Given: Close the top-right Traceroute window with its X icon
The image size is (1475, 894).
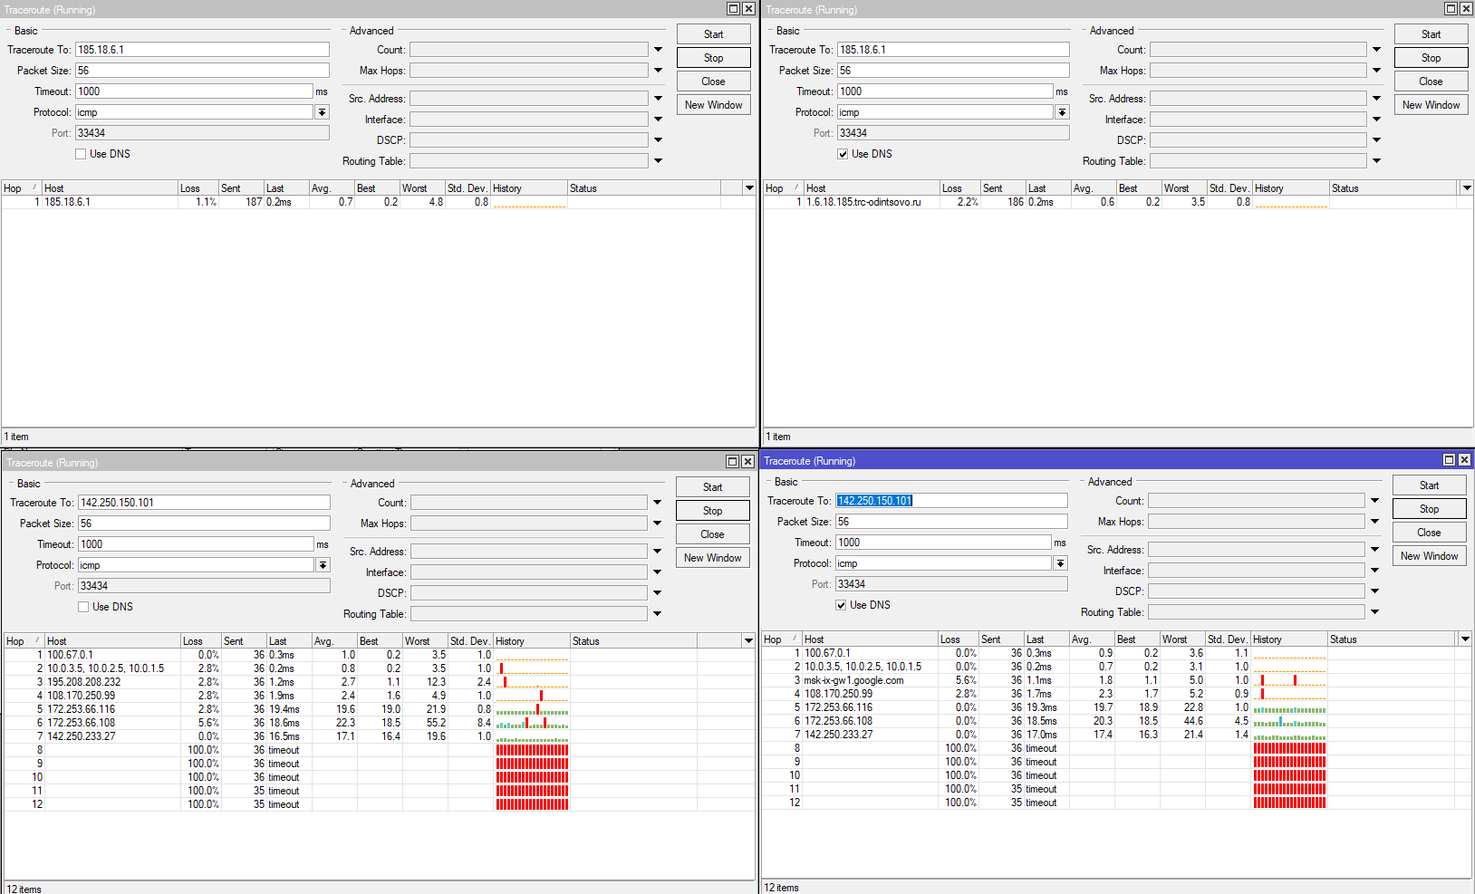Looking at the screenshot, I should 1466,9.
